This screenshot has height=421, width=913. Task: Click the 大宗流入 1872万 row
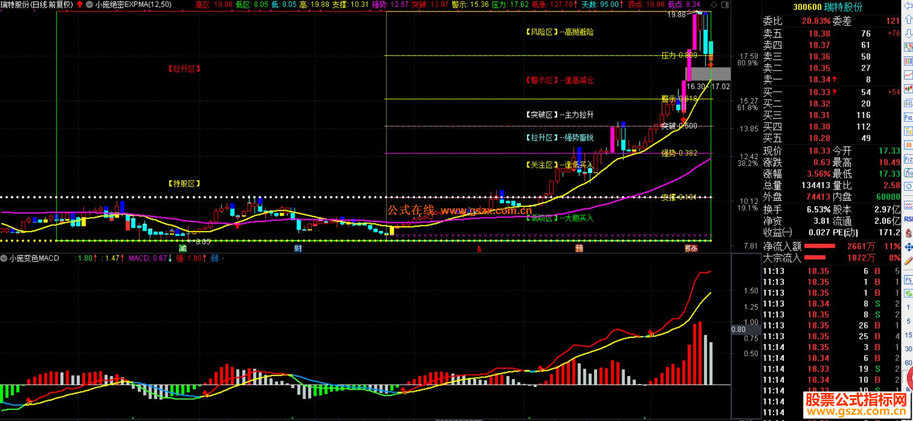[x=831, y=258]
